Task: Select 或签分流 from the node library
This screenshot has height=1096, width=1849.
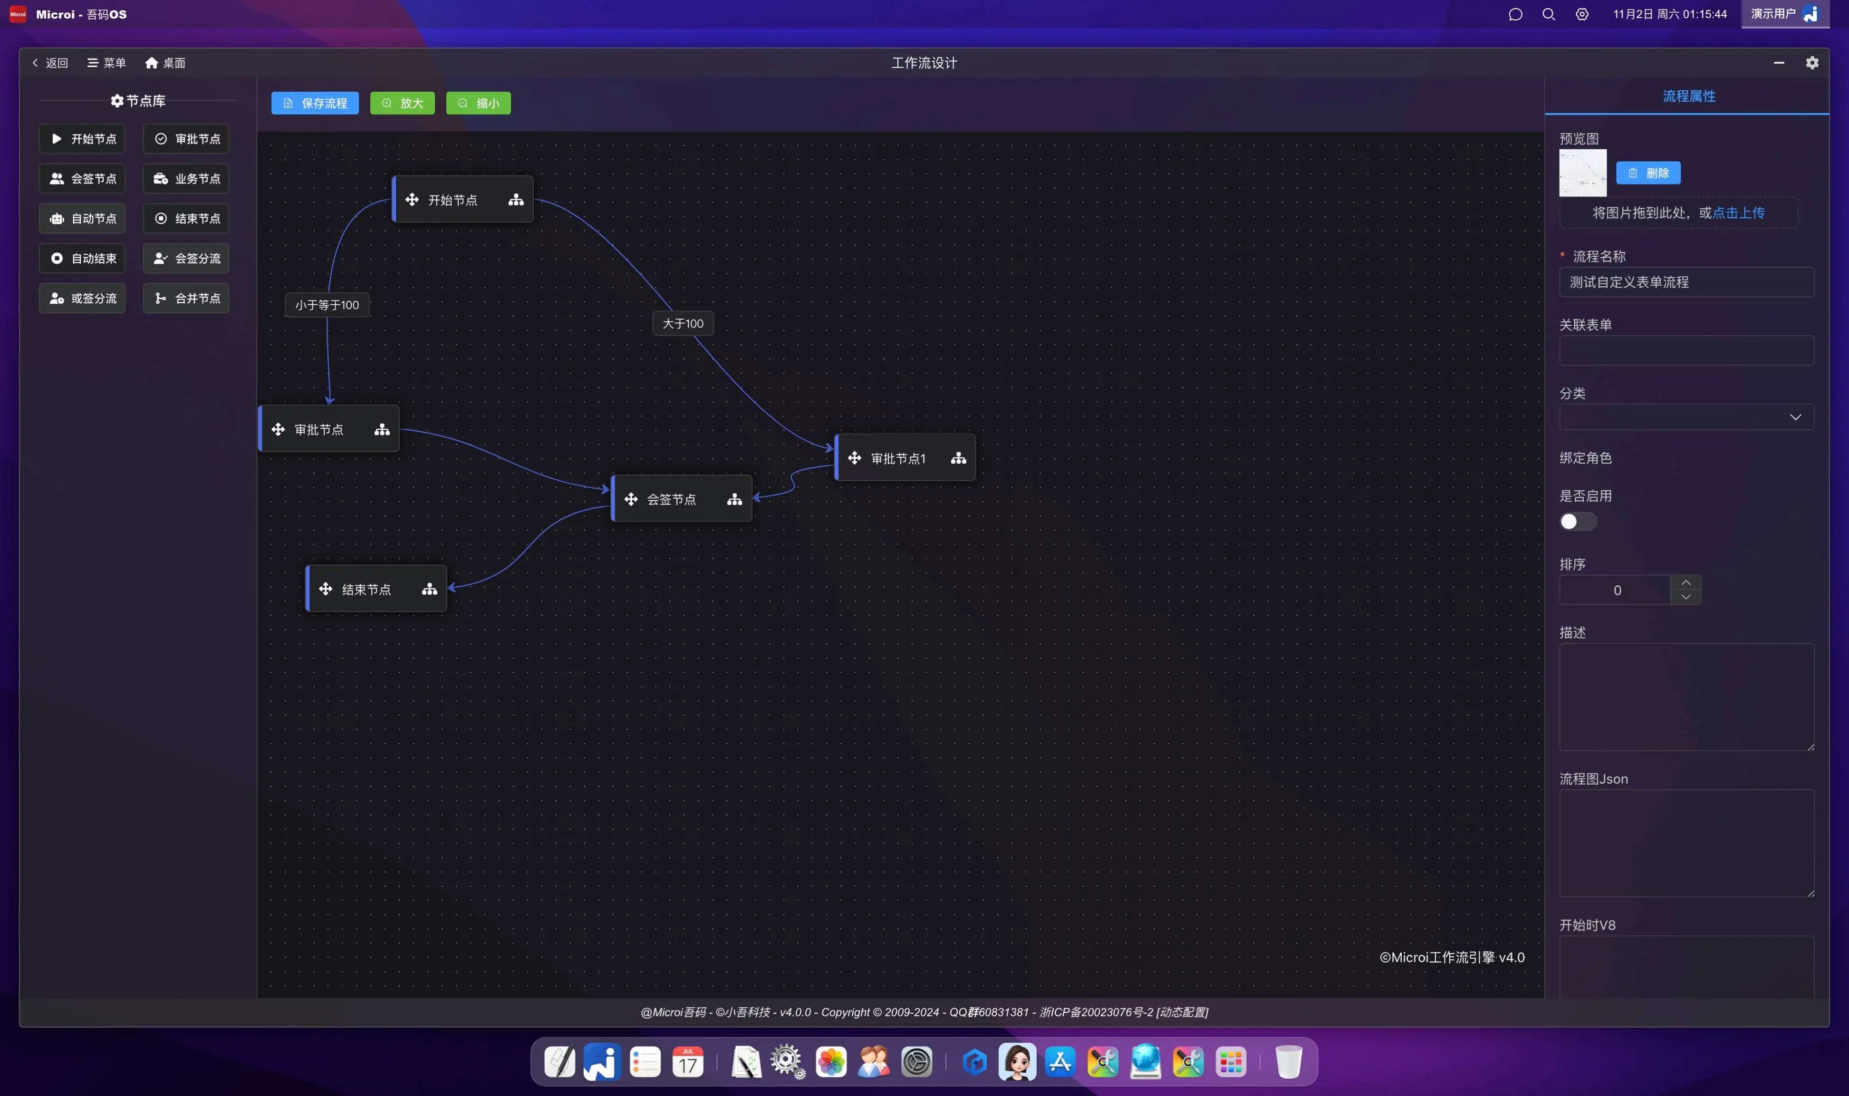Action: pos(83,299)
